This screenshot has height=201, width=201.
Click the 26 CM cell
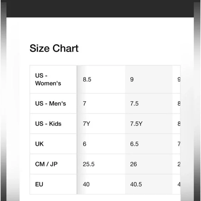pos(149,164)
